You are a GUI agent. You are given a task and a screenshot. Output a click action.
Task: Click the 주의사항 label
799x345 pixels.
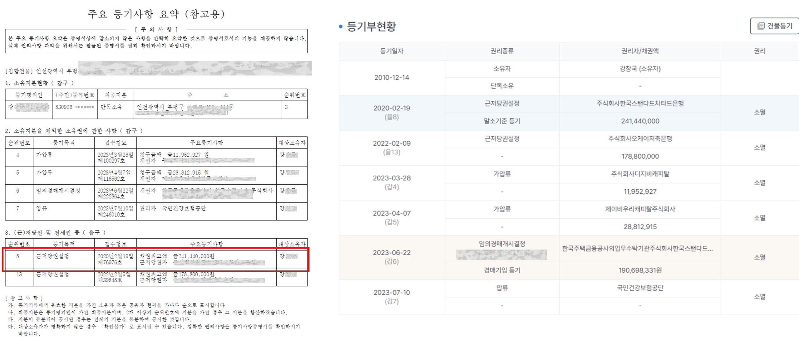coord(156,29)
